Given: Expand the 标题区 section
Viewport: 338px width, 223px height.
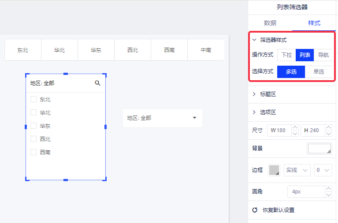Looking at the screenshot, I should (x=255, y=94).
